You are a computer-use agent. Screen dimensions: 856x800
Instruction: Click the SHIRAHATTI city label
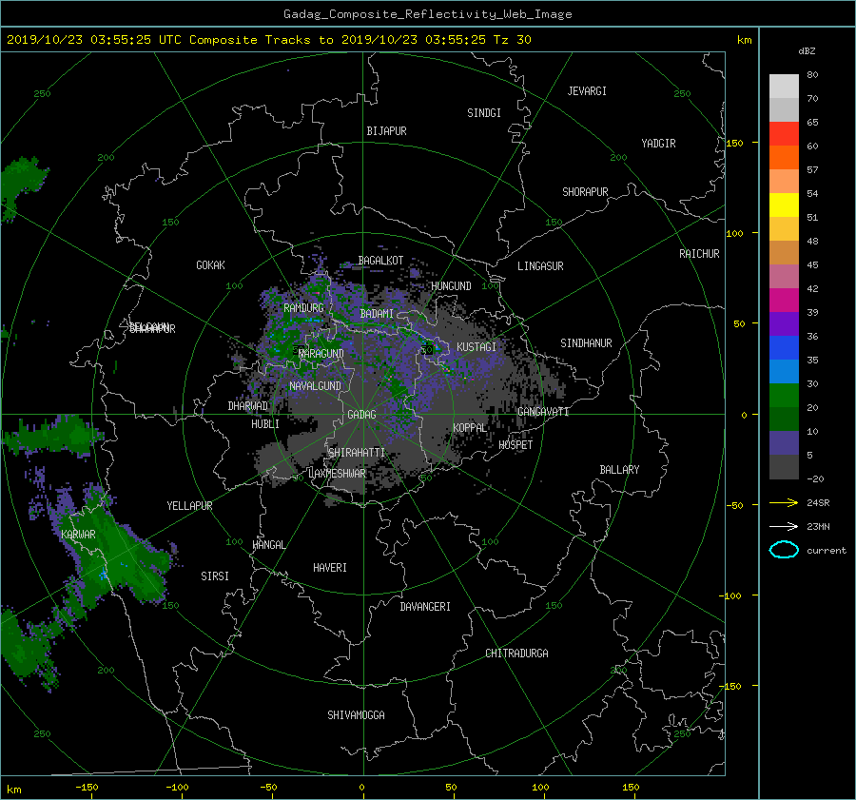tap(357, 453)
